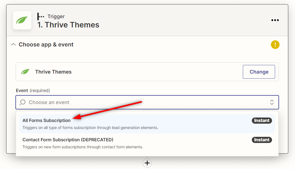Viewport: 295px width, 169px height.
Task: Add a step with the plus button
Action: (147, 163)
